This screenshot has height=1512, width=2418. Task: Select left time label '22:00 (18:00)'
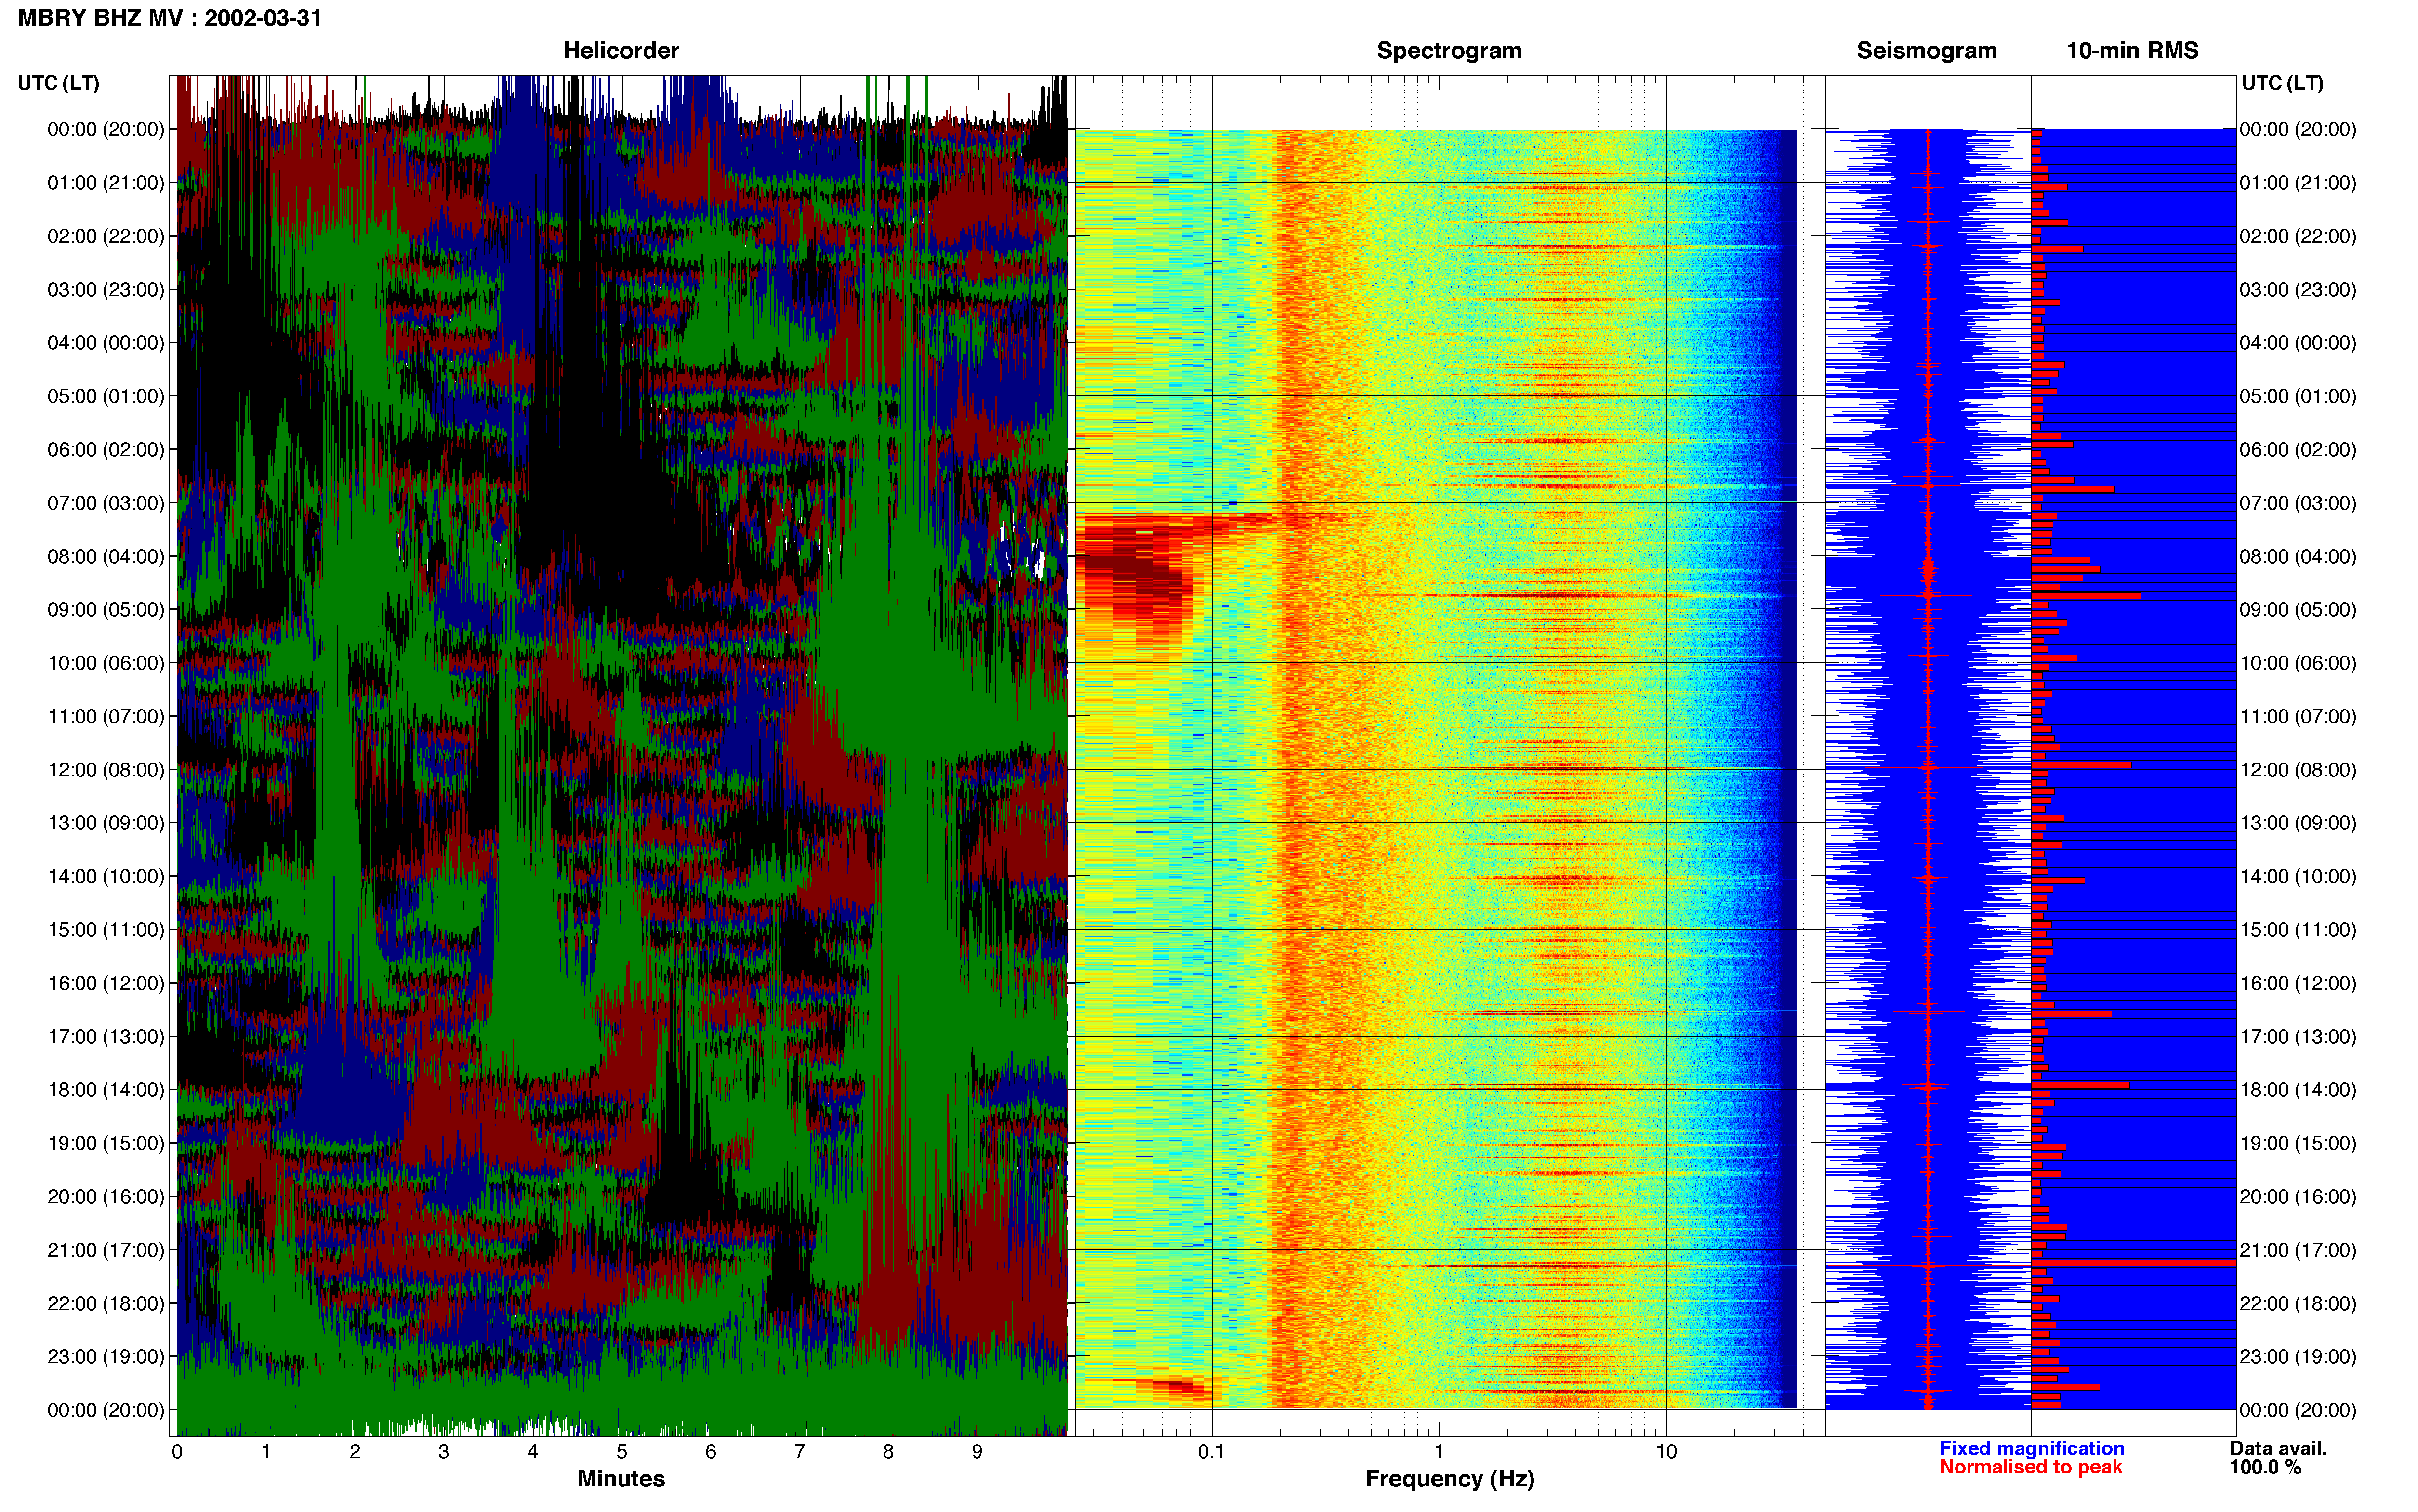[x=106, y=1304]
